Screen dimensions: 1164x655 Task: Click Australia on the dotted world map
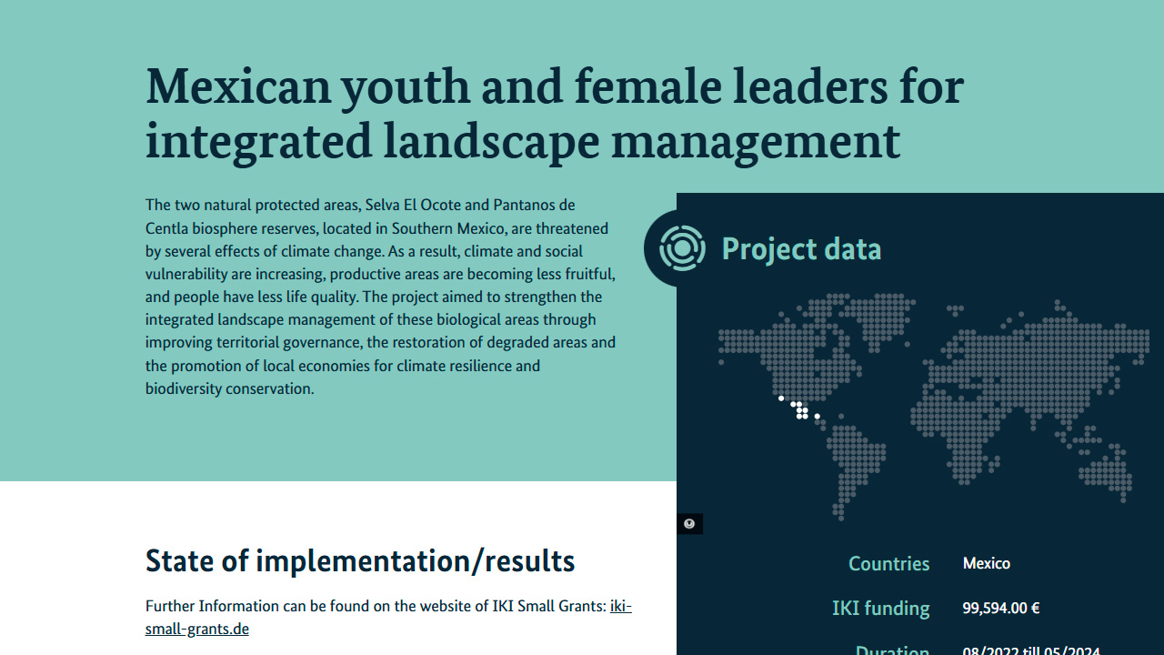tap(1107, 475)
